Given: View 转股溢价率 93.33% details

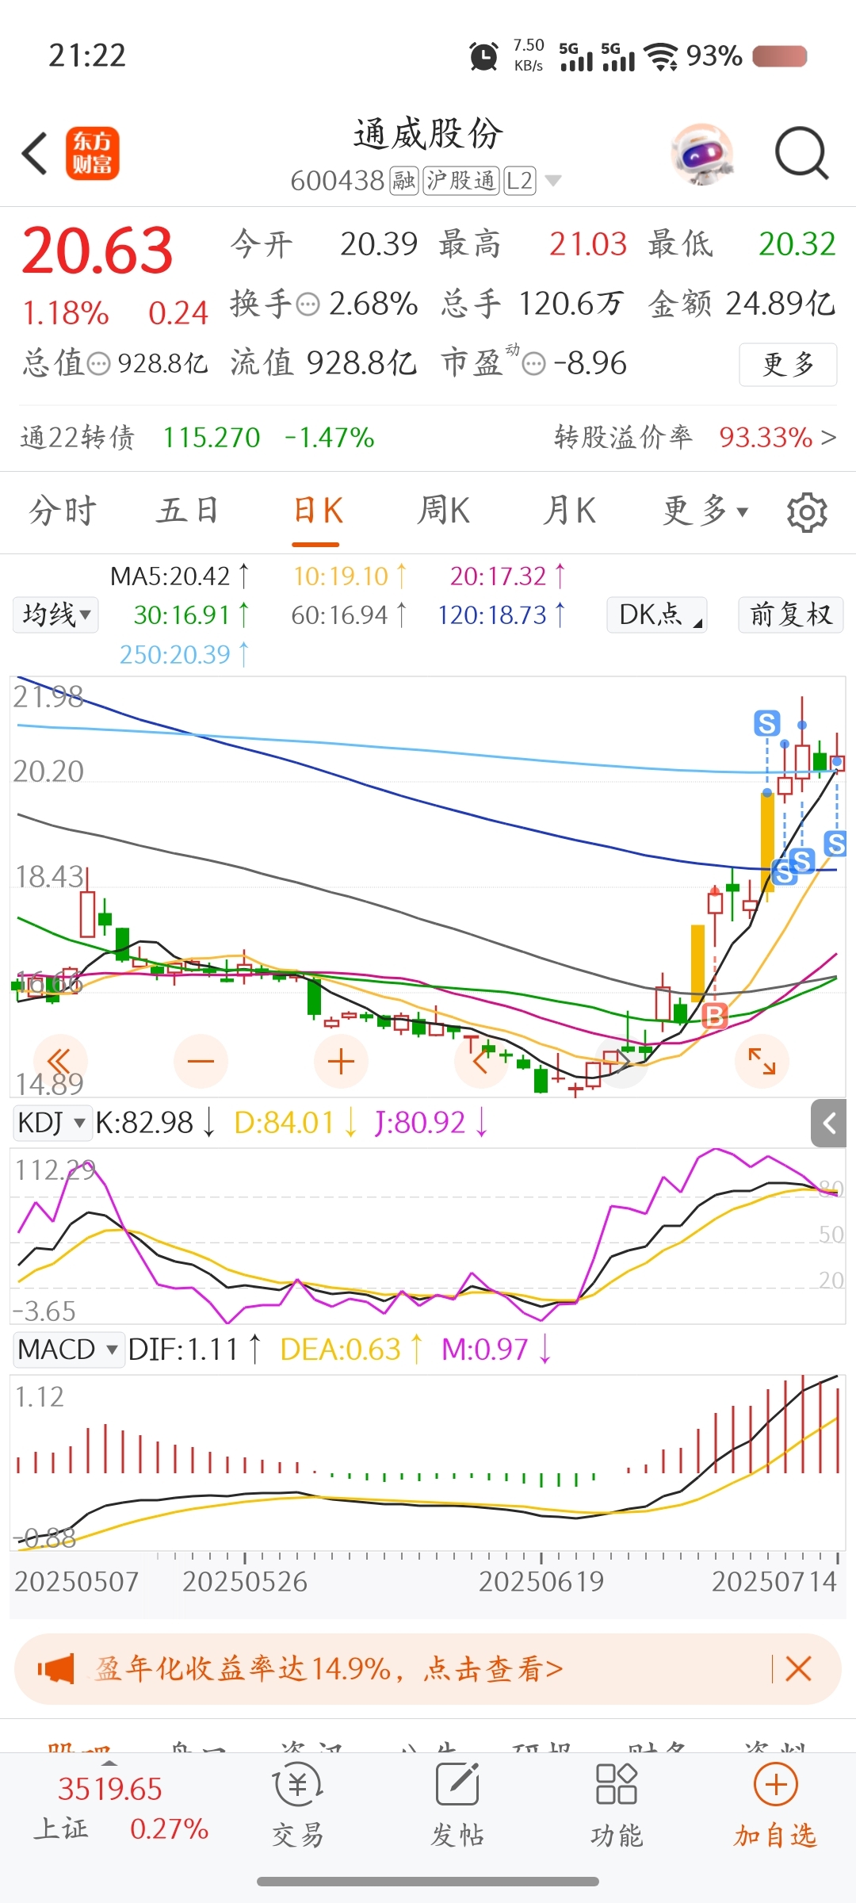Looking at the screenshot, I should pos(694,437).
